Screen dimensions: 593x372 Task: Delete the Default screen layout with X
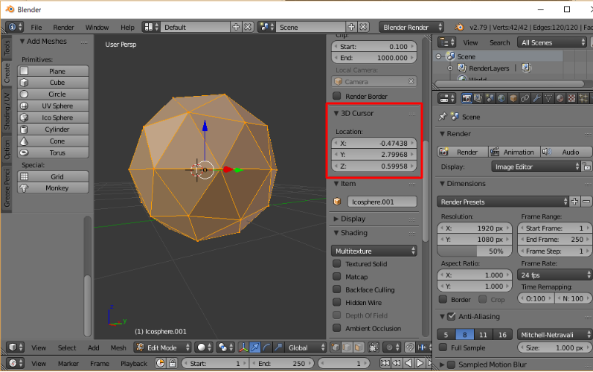coord(248,27)
